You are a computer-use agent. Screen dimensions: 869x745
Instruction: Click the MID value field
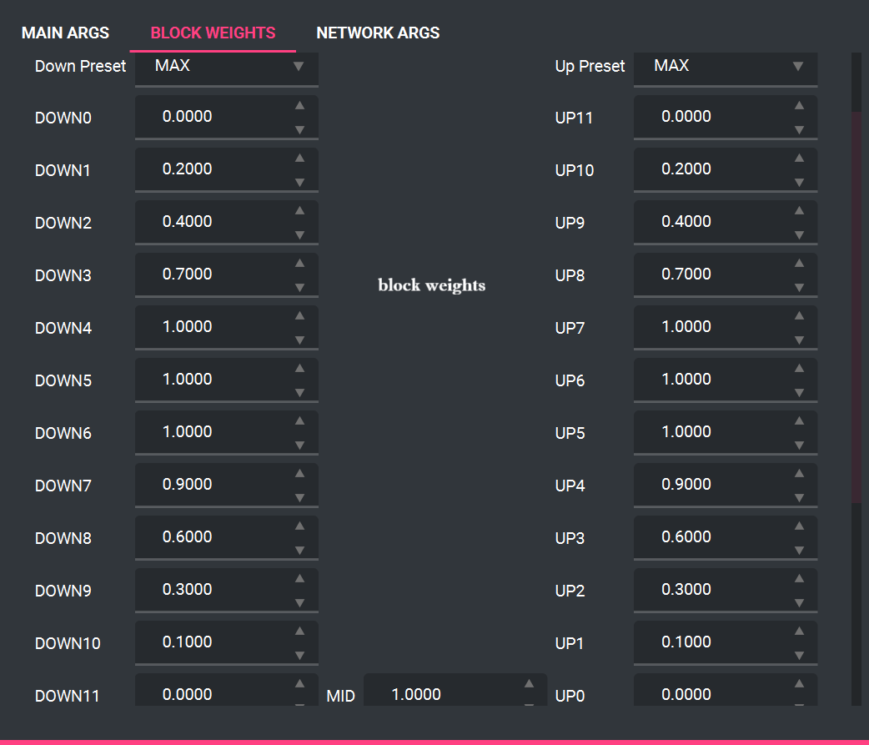click(x=438, y=694)
